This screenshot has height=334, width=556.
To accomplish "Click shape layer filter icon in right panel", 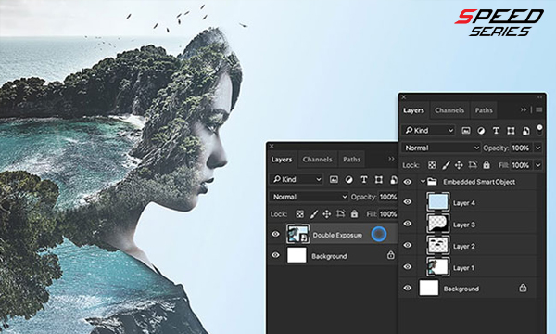I will (x=511, y=131).
